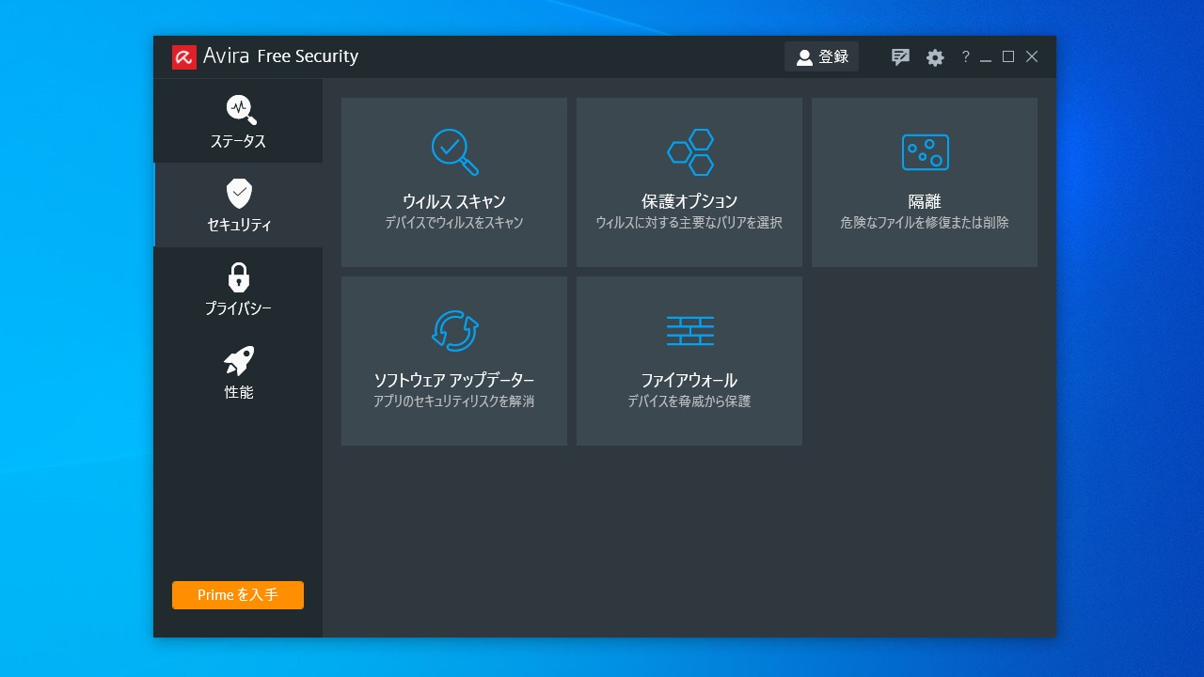Select the セキュリティ (Security) sidebar tab
The width and height of the screenshot is (1204, 677).
238,205
